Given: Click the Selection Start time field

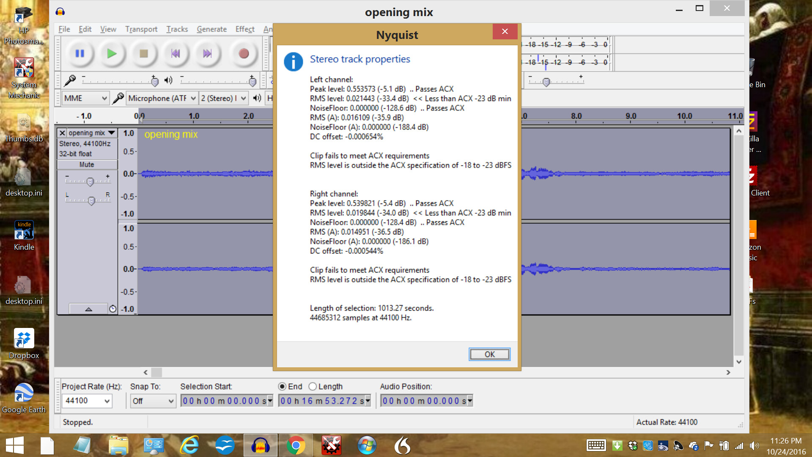Looking at the screenshot, I should [224, 401].
